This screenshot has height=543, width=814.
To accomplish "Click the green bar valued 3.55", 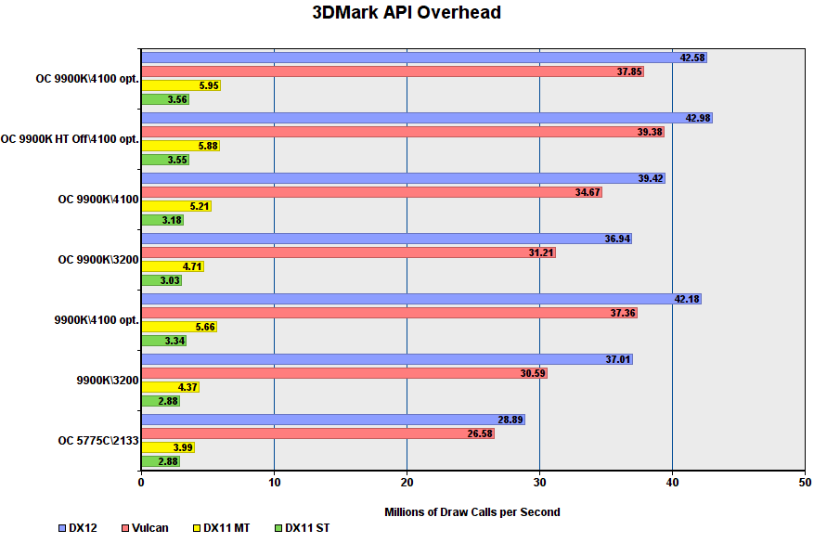I will coord(165,160).
